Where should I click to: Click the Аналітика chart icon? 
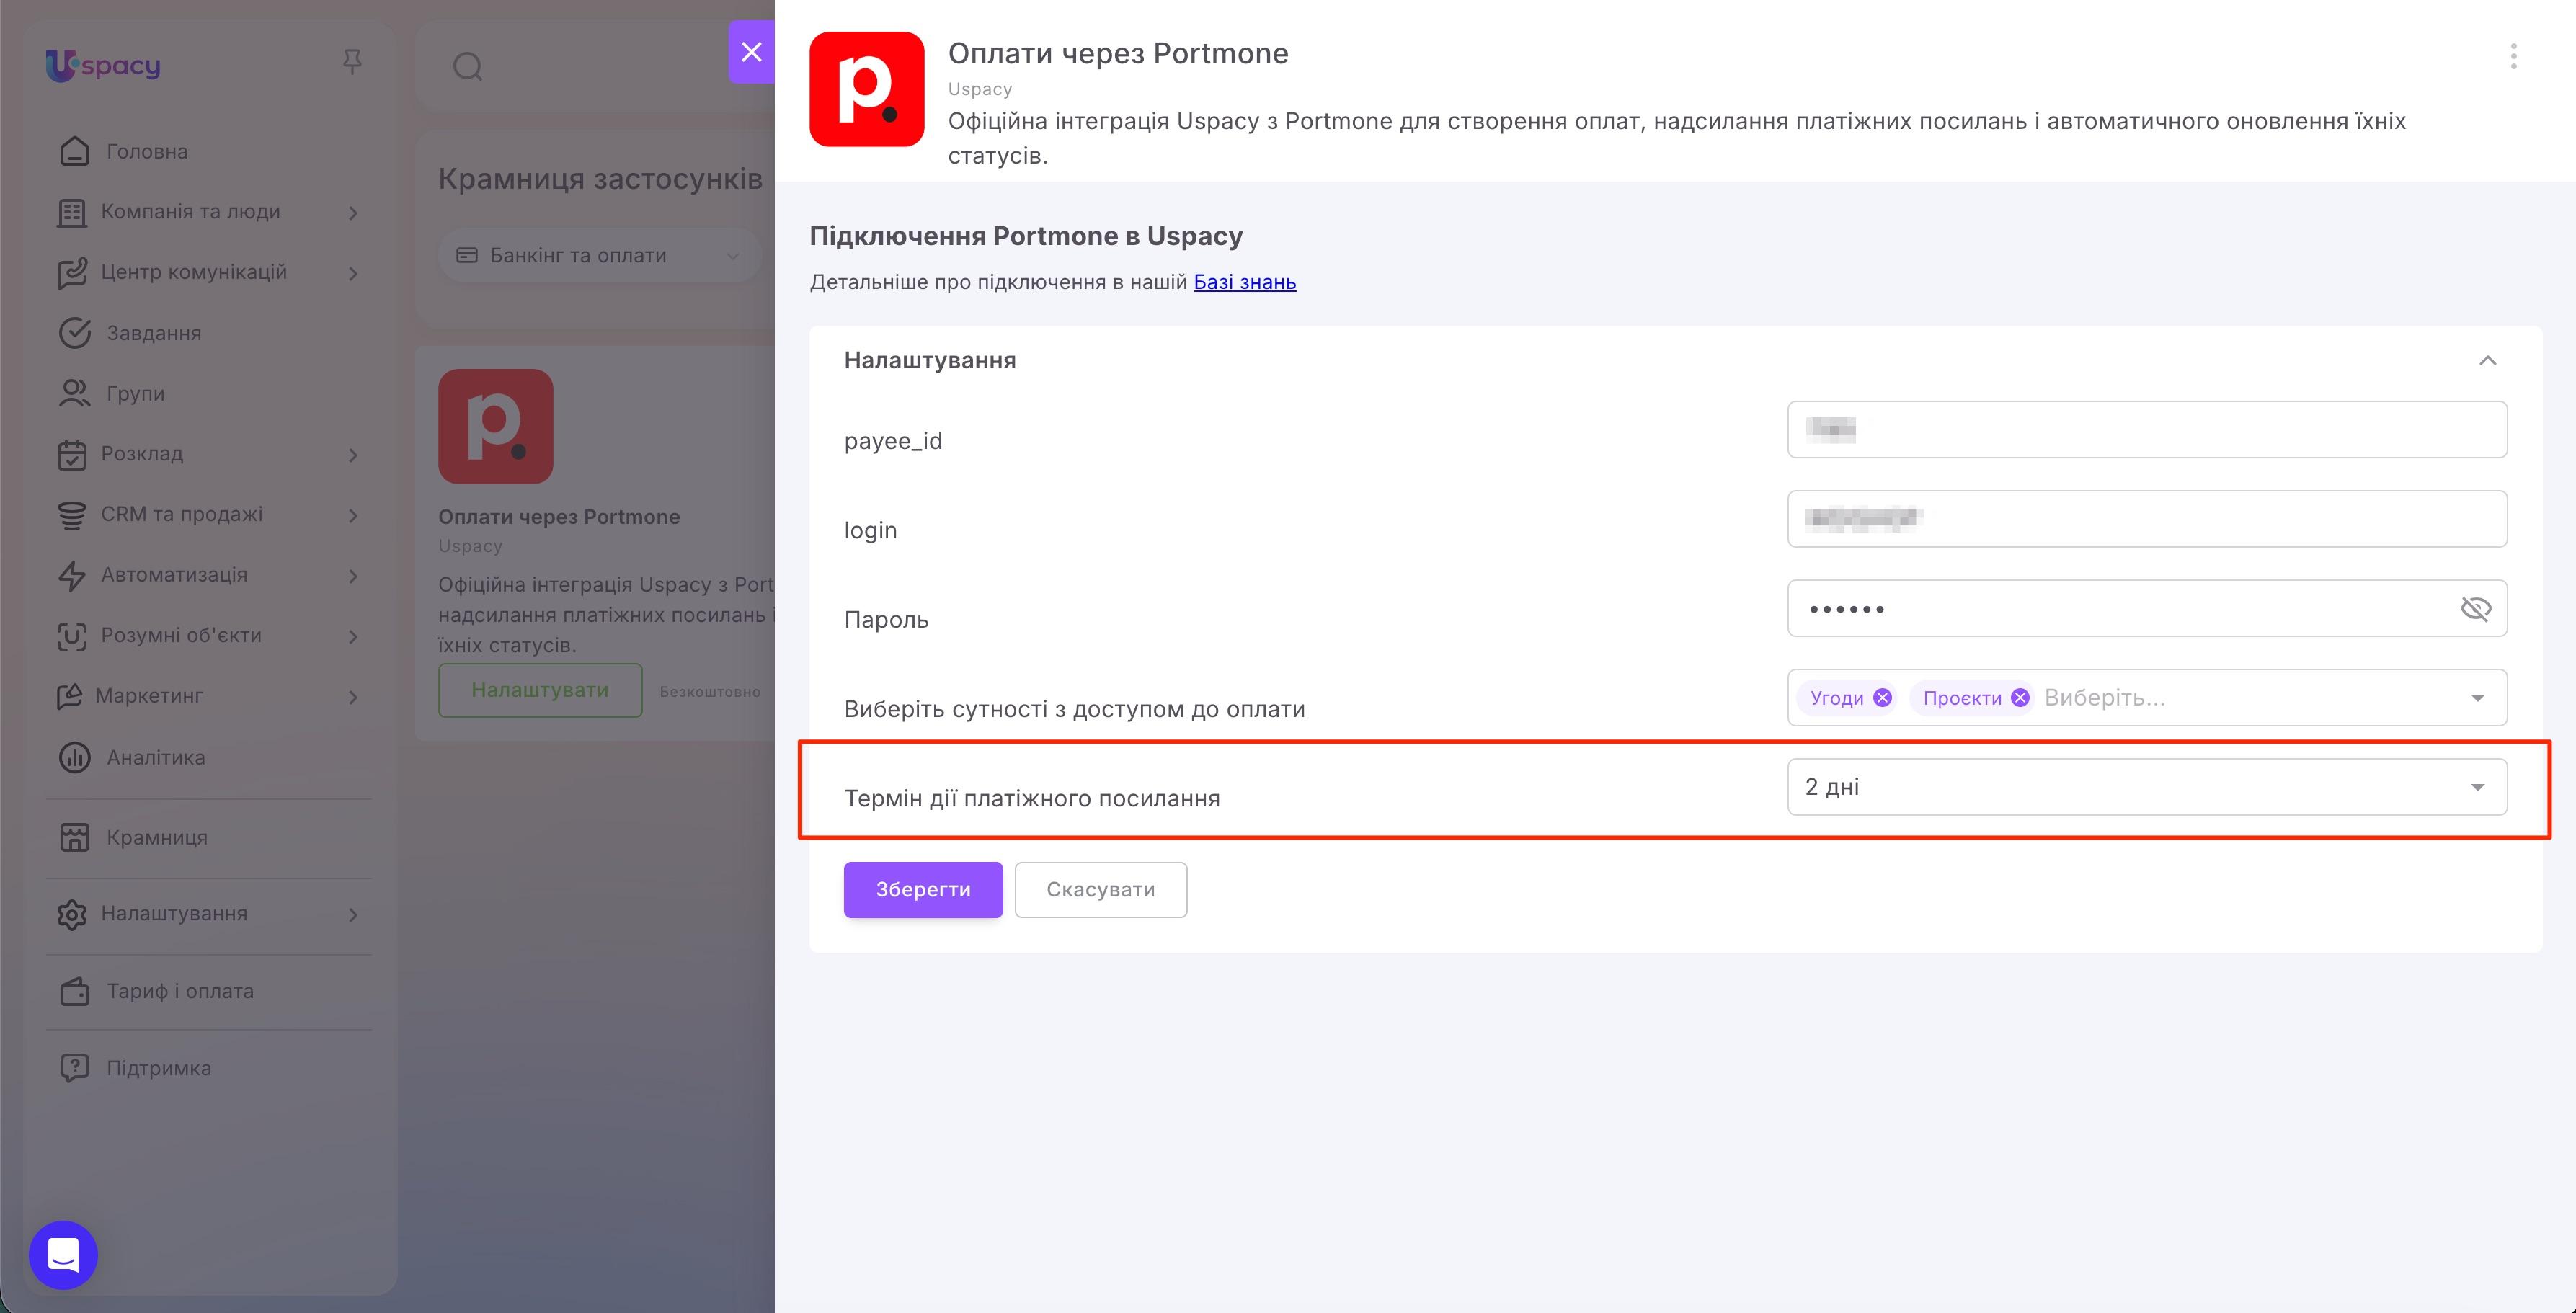pyautogui.click(x=75, y=758)
